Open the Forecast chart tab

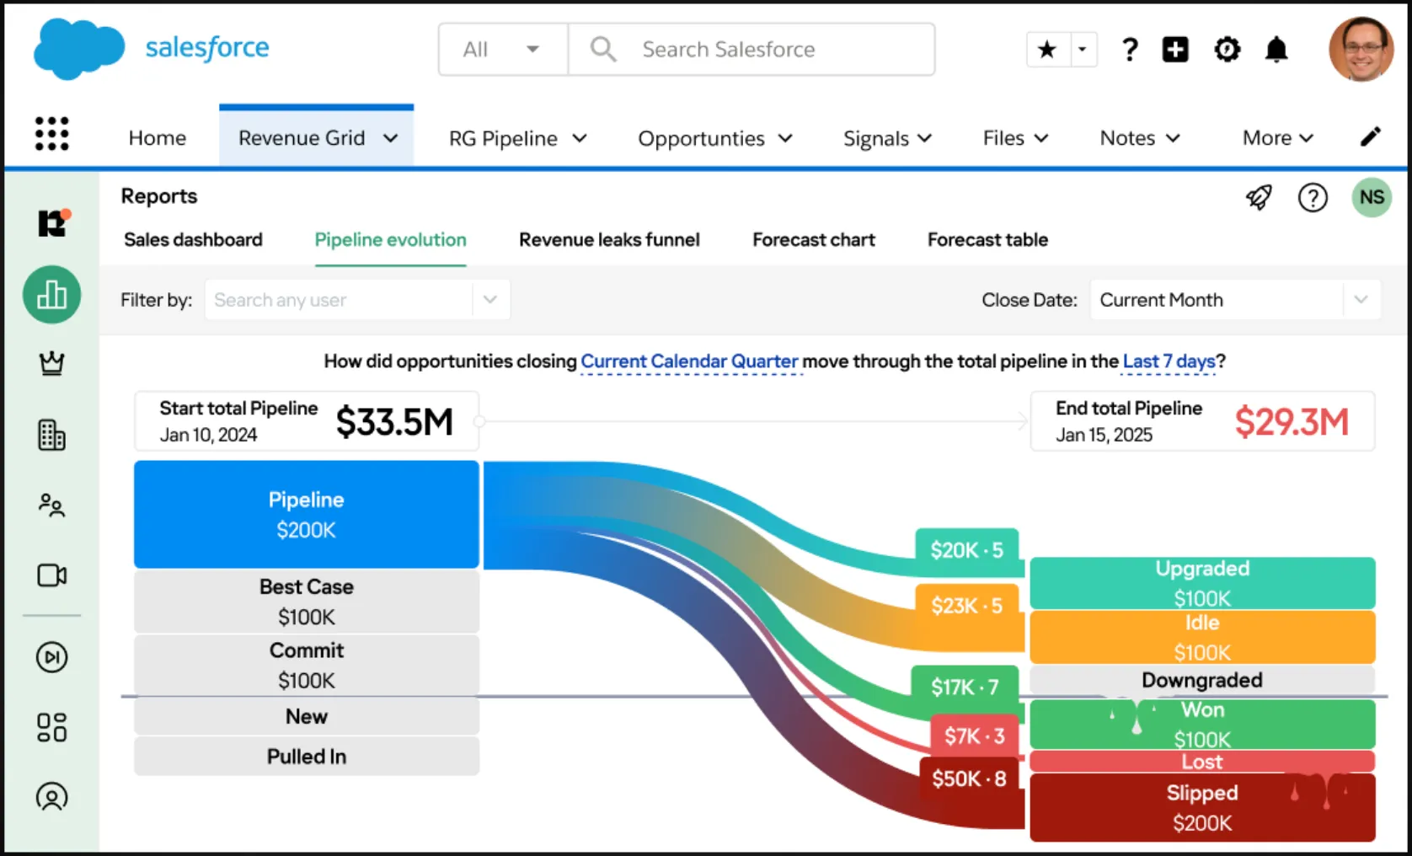[814, 240]
